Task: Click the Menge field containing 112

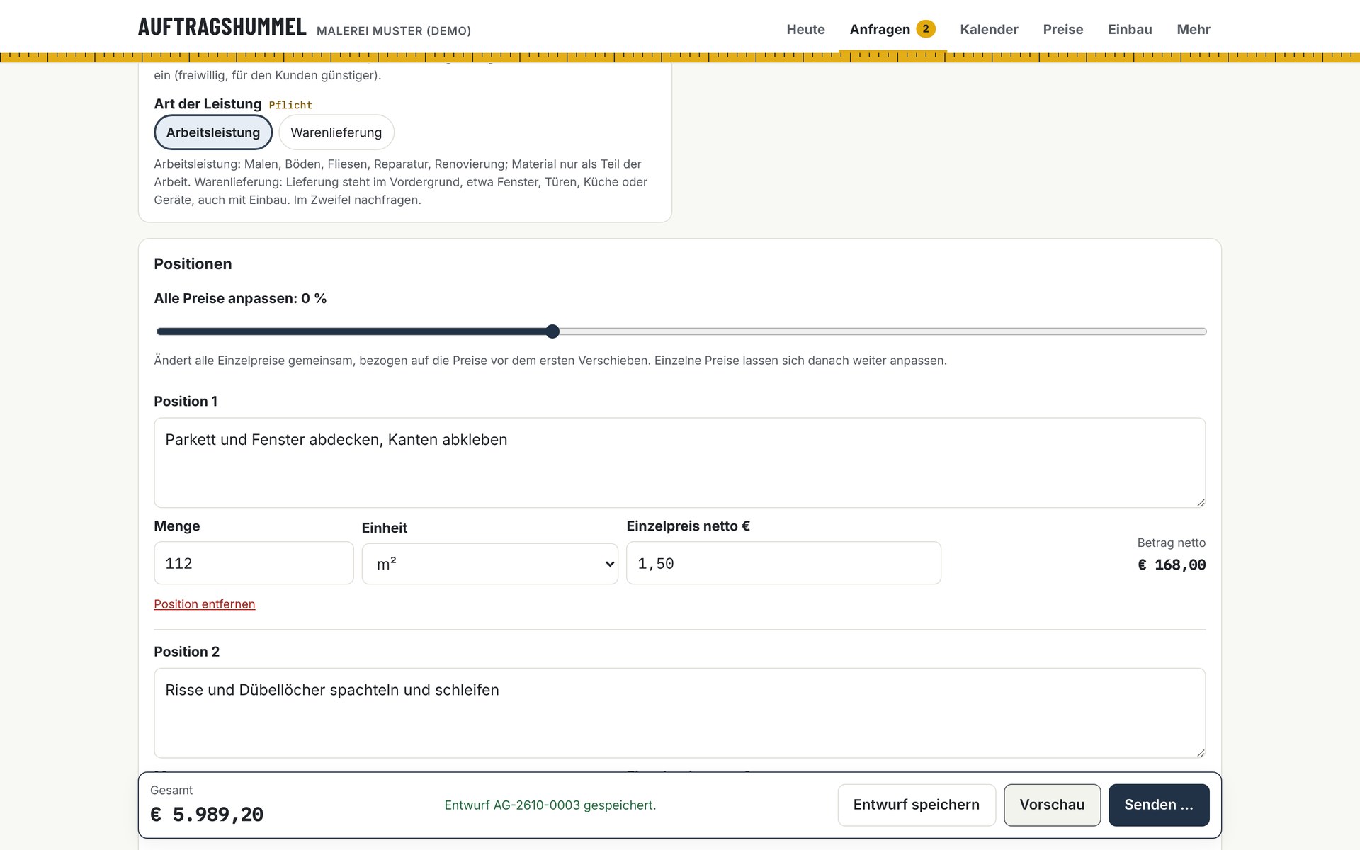Action: (254, 563)
